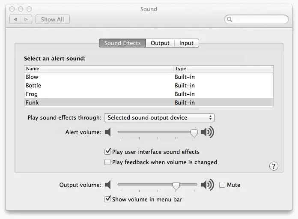Open the Input tab

(186, 43)
